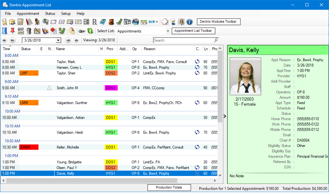Click the Rx prescriptions icon

pyautogui.click(x=95, y=22)
